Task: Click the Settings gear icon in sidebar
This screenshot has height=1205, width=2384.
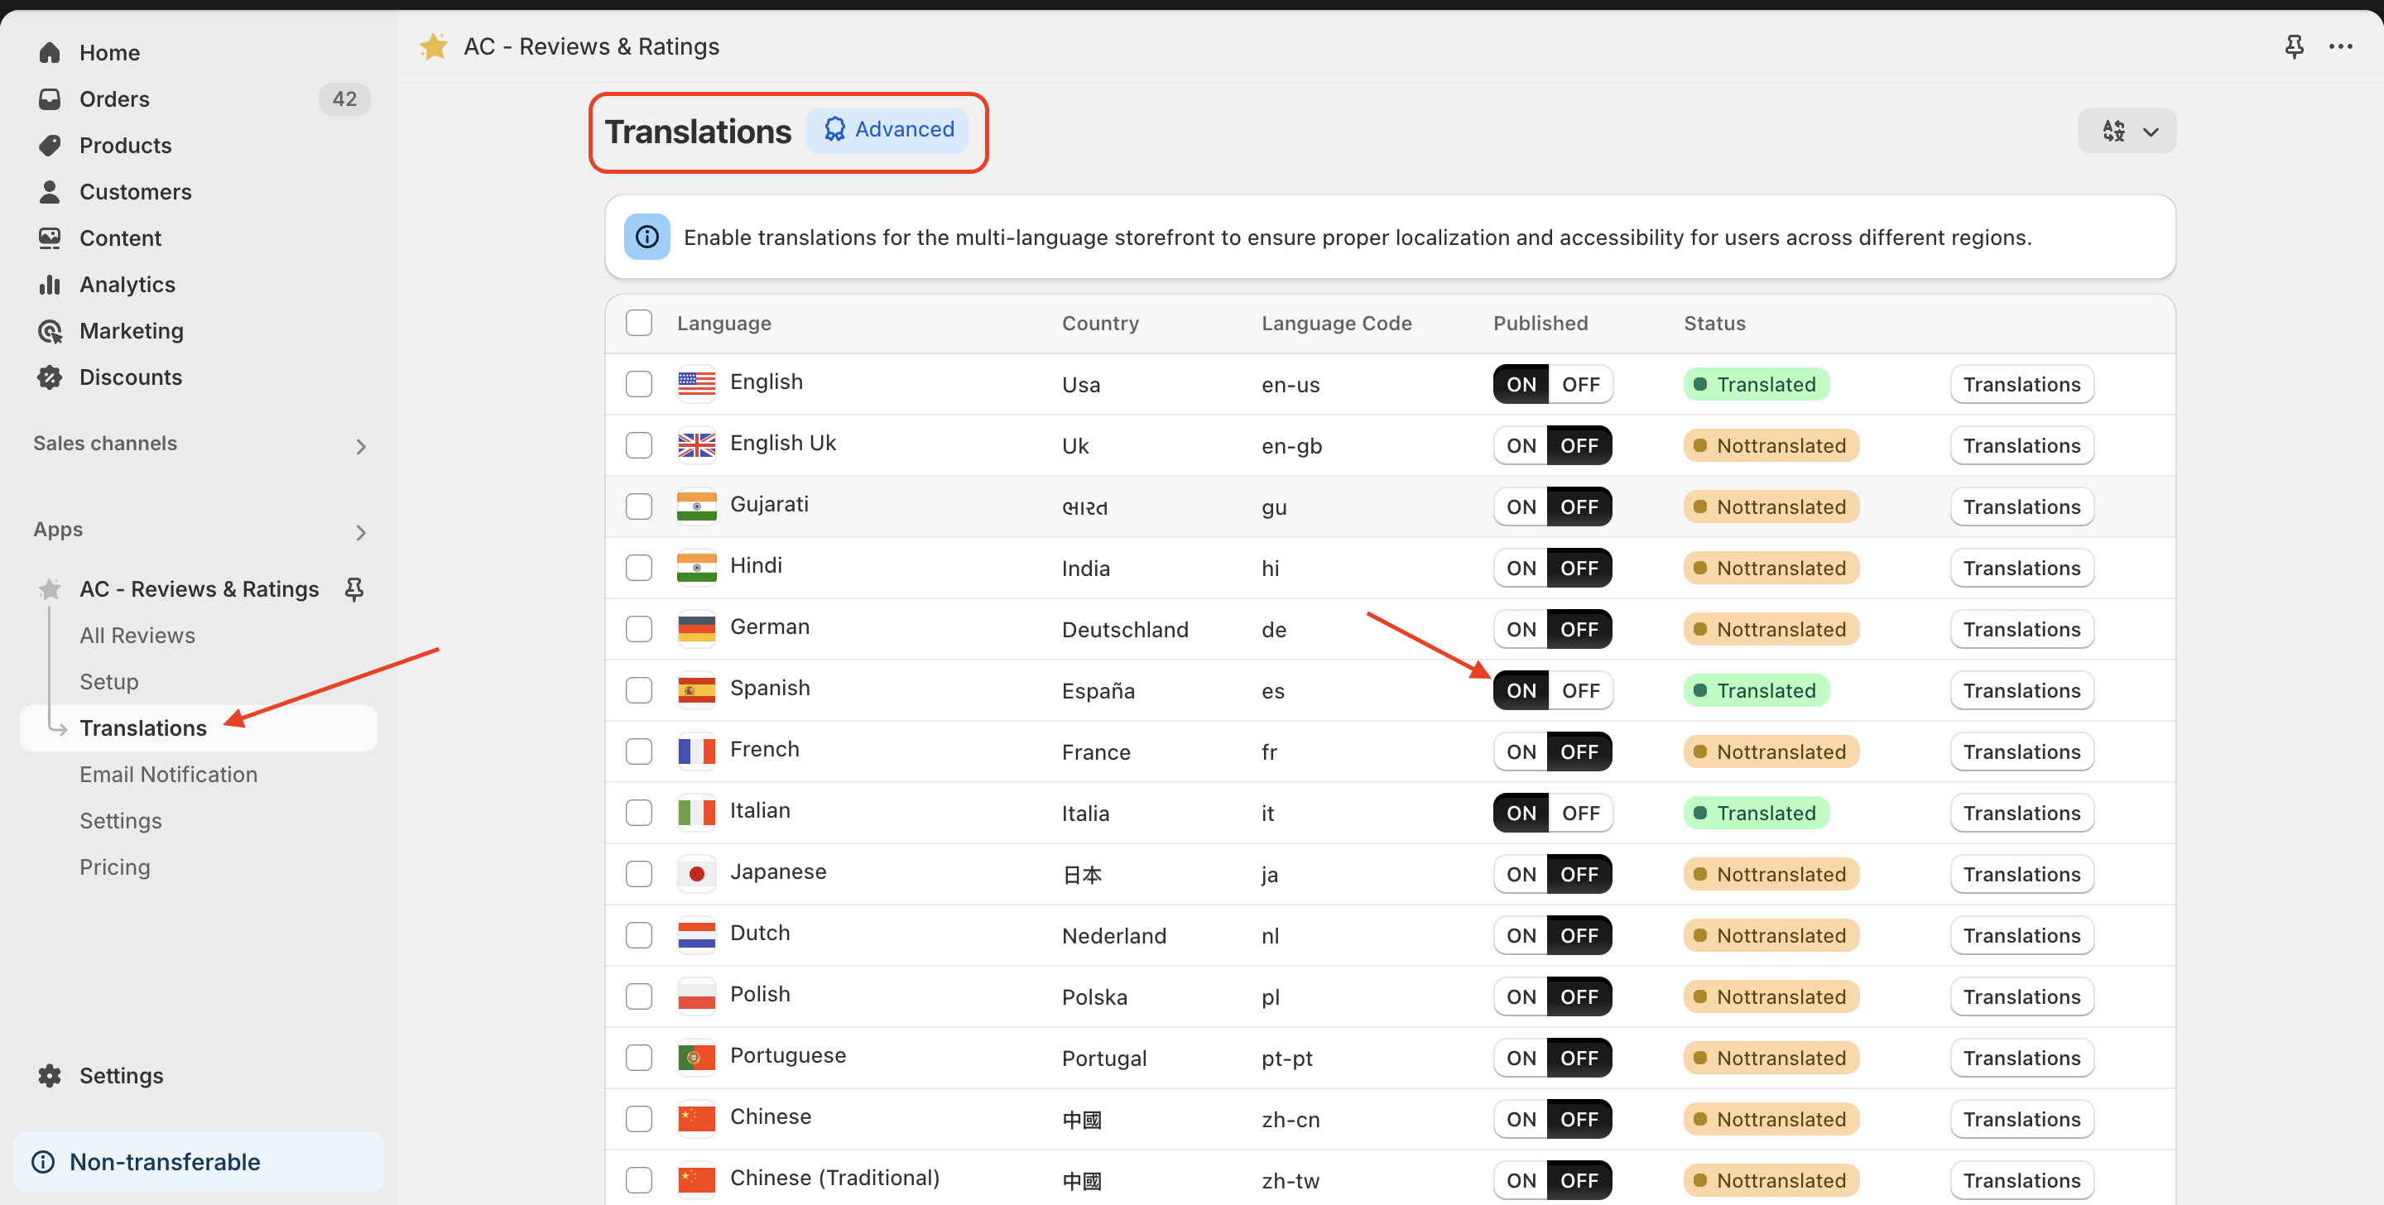Action: [50, 1075]
